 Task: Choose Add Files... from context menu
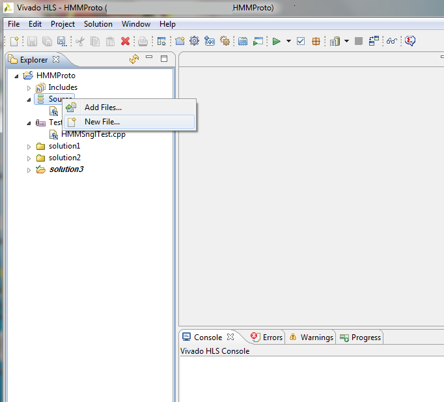coord(130,108)
